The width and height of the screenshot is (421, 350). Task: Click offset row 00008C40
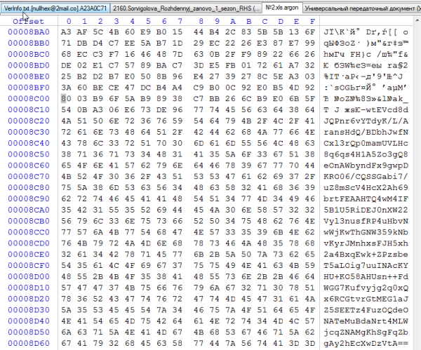click(29, 143)
